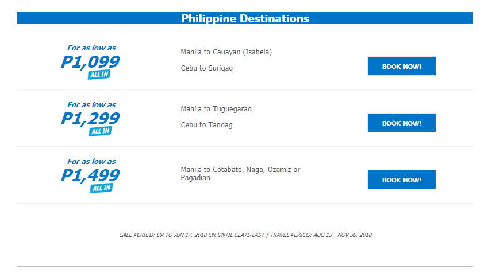
Task: Click 'For as low as' above P1,499
Action: pyautogui.click(x=91, y=162)
